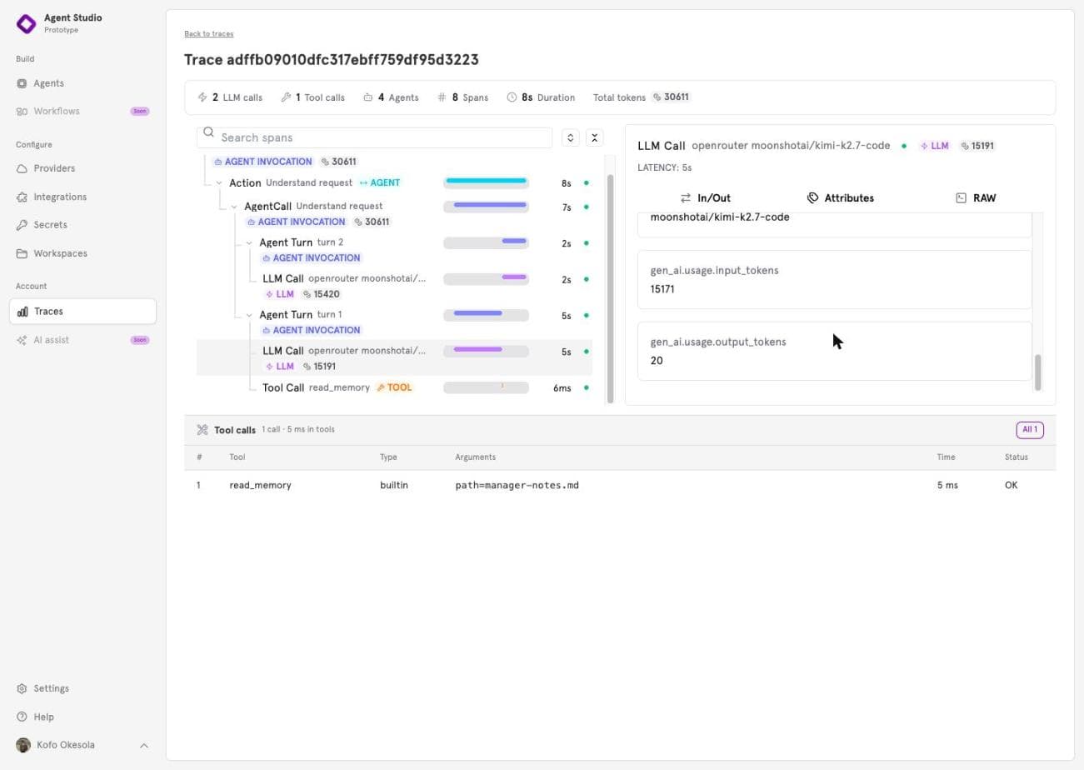Open the Secrets key icon
1084x770 pixels.
point(22,225)
